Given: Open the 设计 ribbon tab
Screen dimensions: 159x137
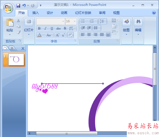Looking at the screenshot, I should pyautogui.click(x=50, y=13).
